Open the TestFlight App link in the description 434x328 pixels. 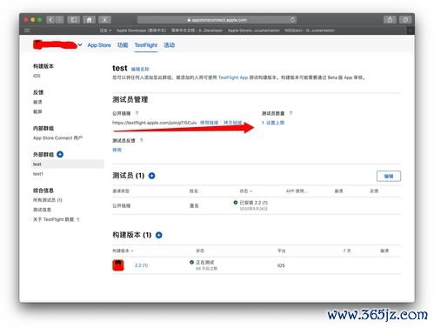pyautogui.click(x=233, y=77)
